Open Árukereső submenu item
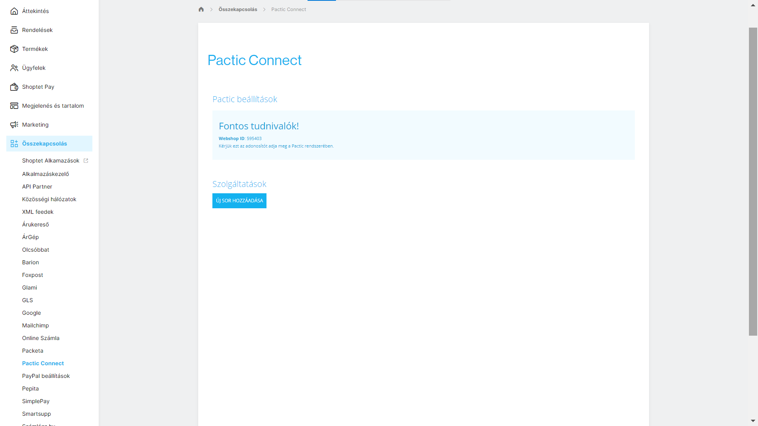The width and height of the screenshot is (758, 426). (x=36, y=224)
